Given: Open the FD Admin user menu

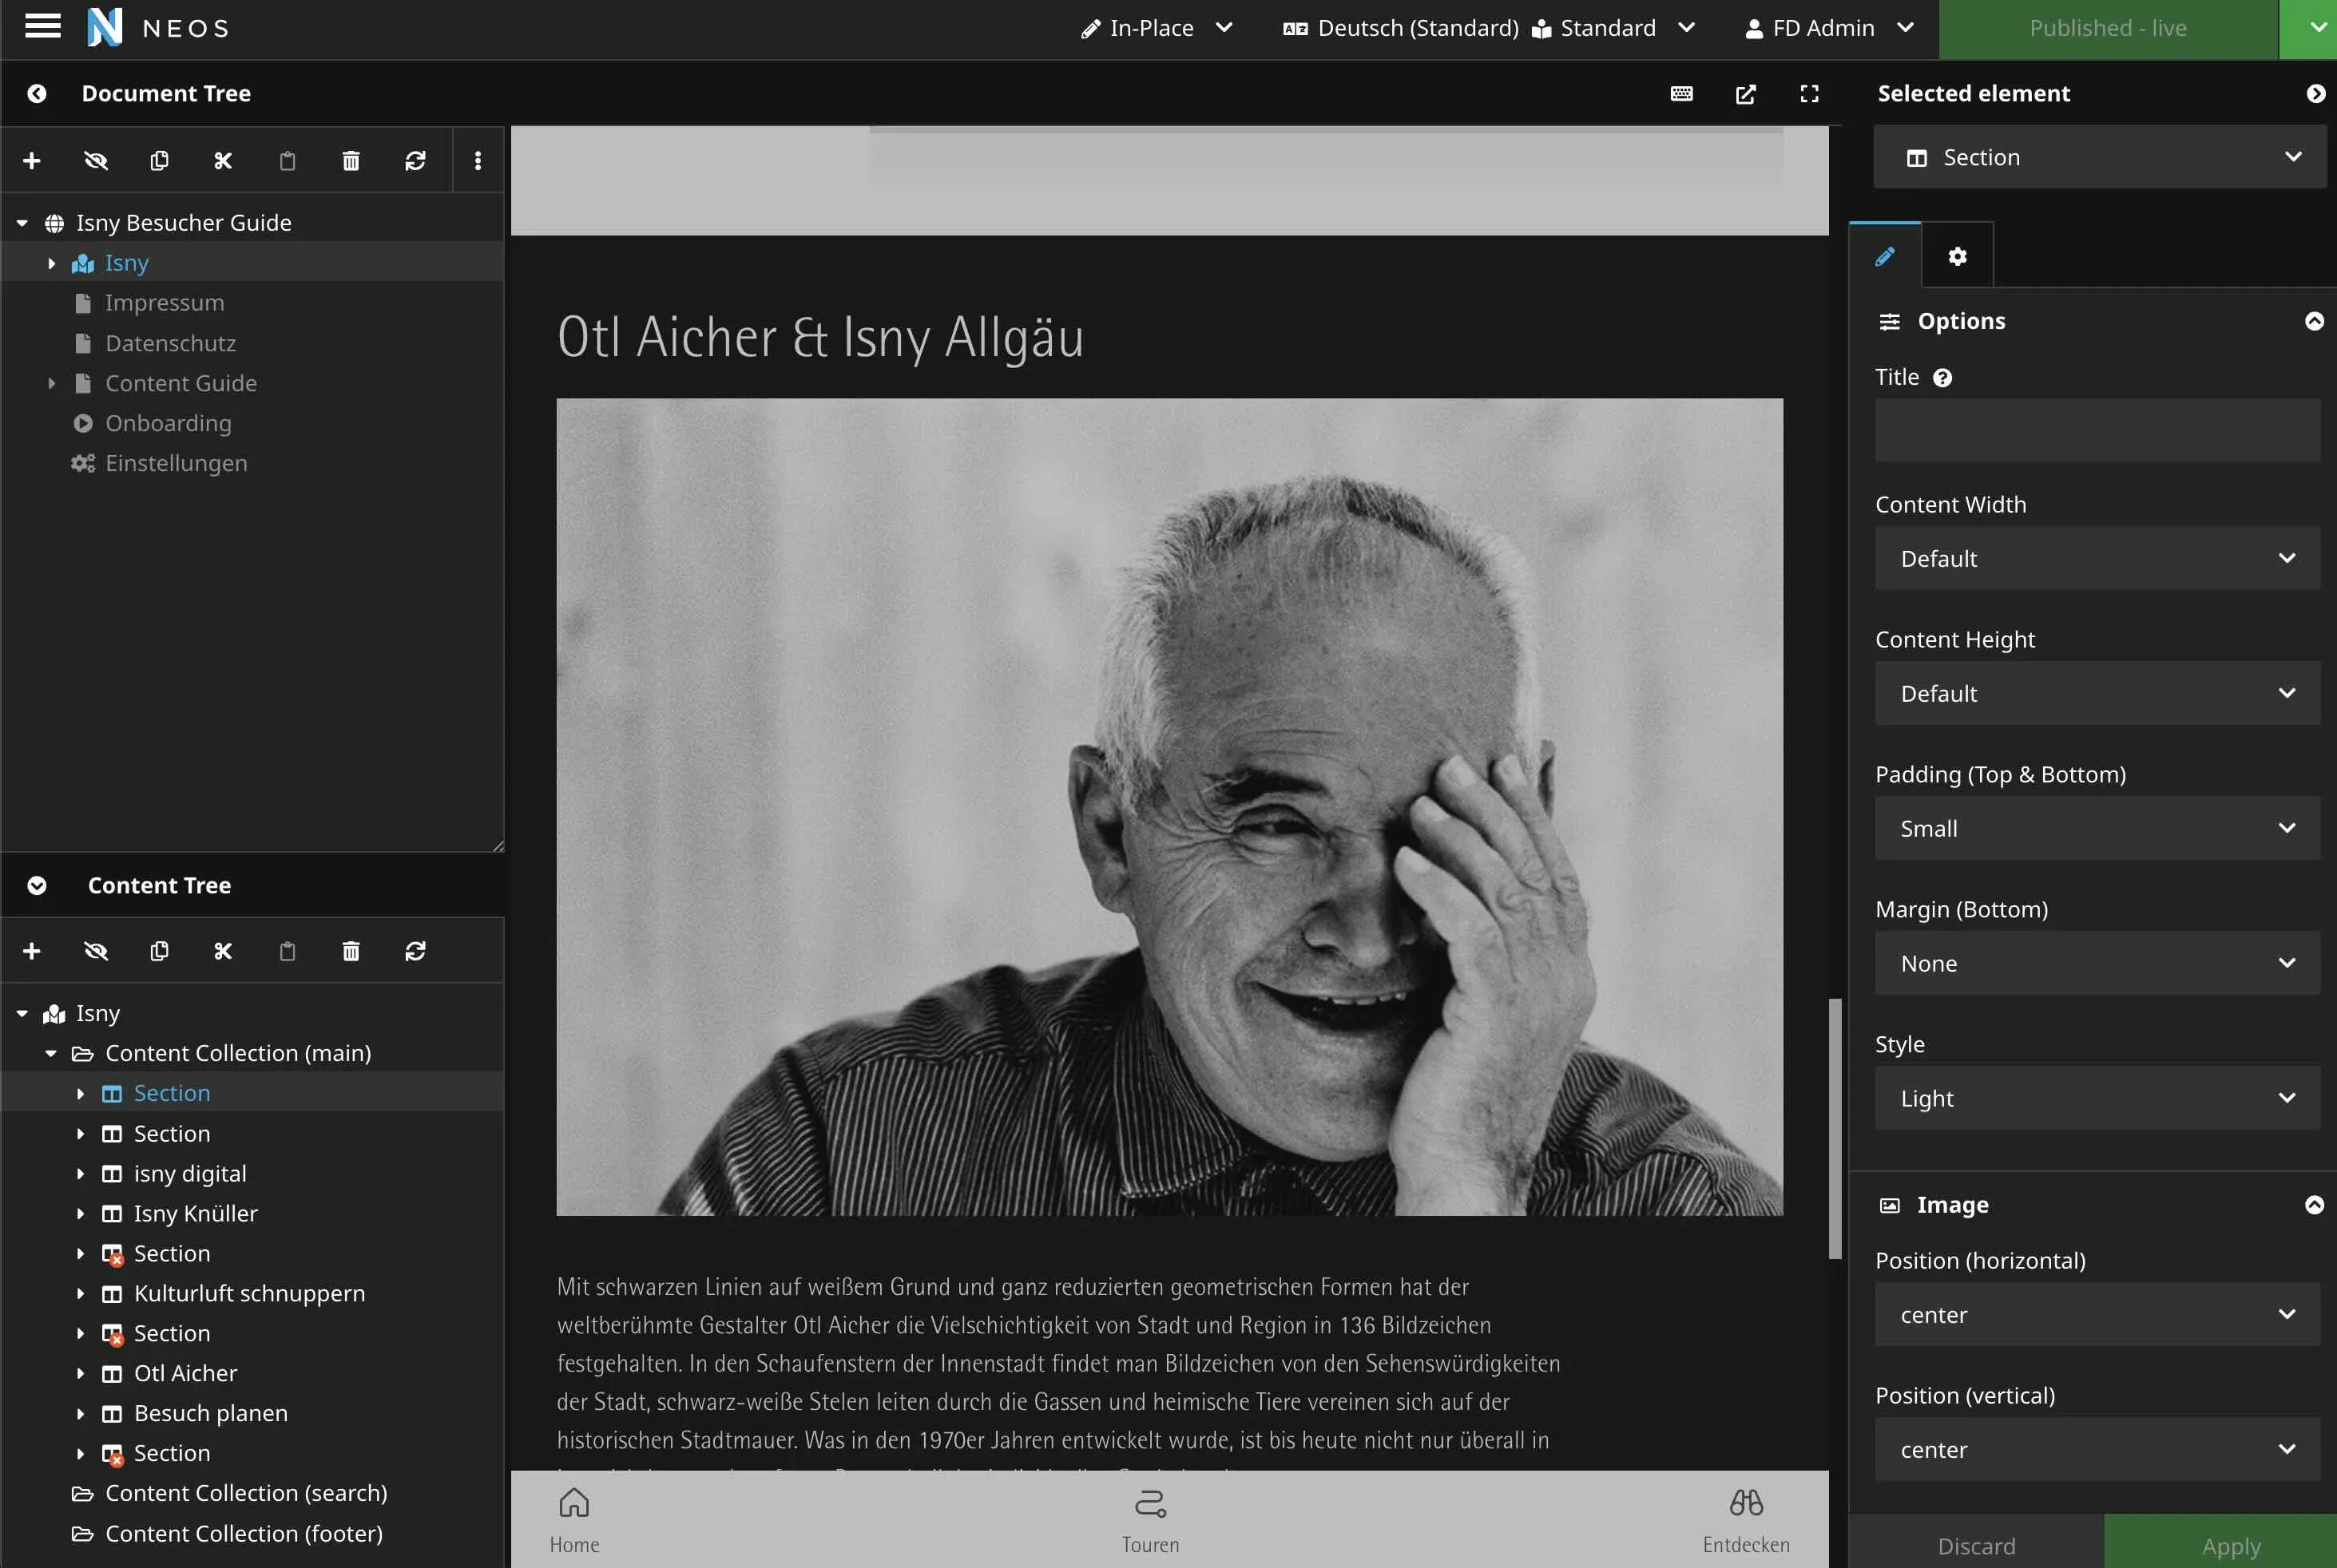Looking at the screenshot, I should click(x=1829, y=28).
